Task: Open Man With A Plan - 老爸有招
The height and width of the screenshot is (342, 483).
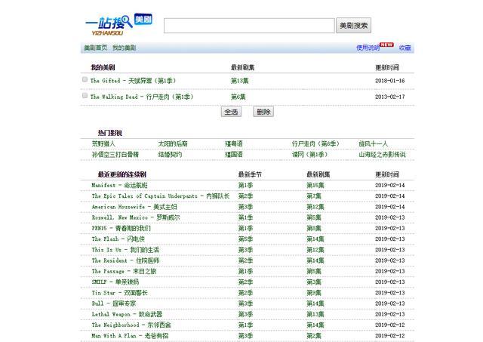Action: pos(130,336)
